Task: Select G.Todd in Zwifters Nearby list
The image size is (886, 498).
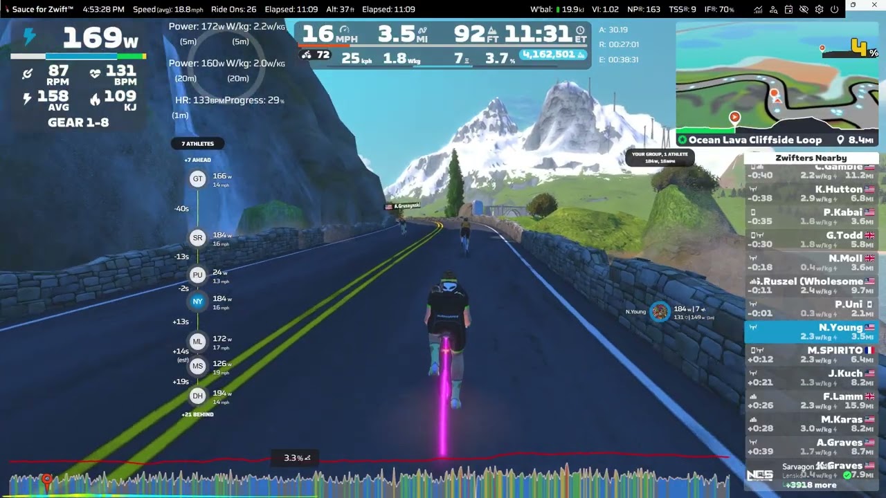Action: (x=811, y=239)
